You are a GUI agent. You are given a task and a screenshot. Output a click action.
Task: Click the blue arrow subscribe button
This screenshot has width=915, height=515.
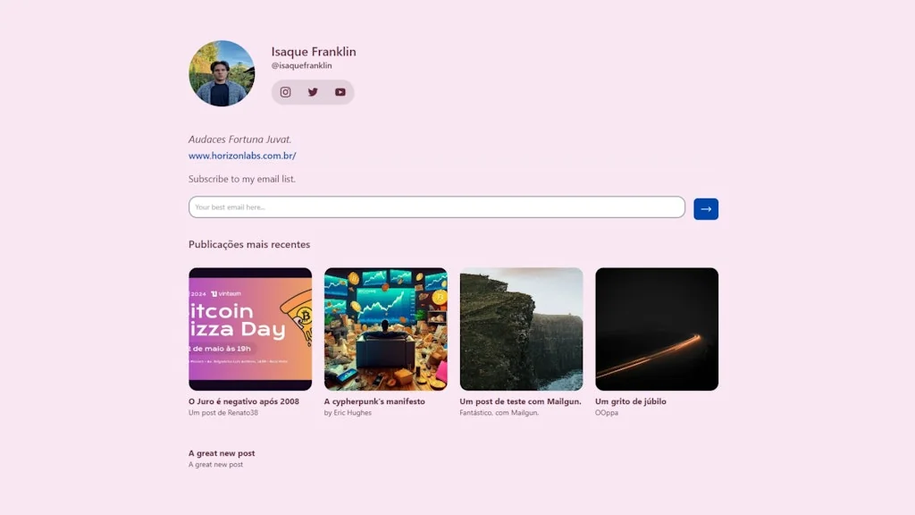[706, 208]
